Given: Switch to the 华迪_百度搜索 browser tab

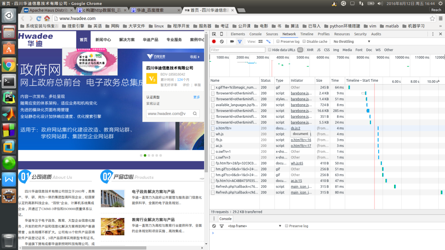Looking at the screenshot, I should (x=155, y=10).
